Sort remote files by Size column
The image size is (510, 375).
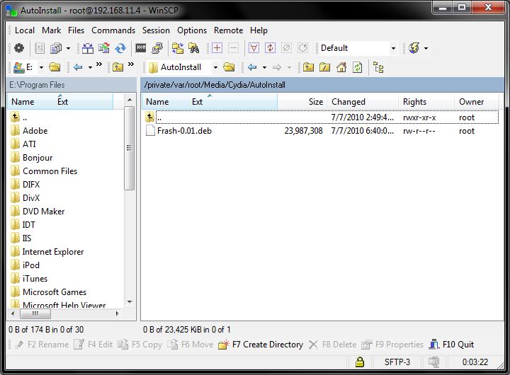(x=302, y=102)
